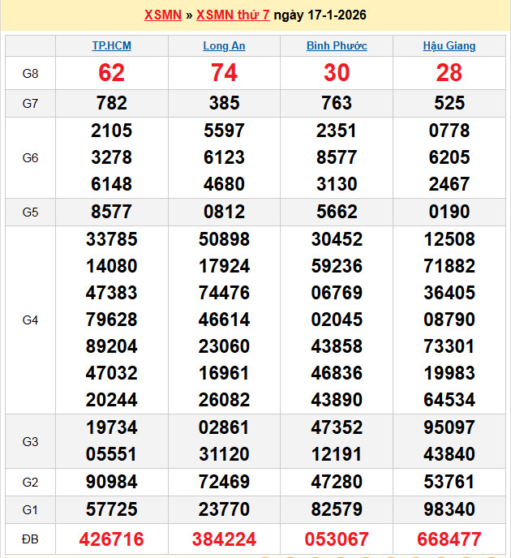Open the Bình Phước province link

pos(336,46)
